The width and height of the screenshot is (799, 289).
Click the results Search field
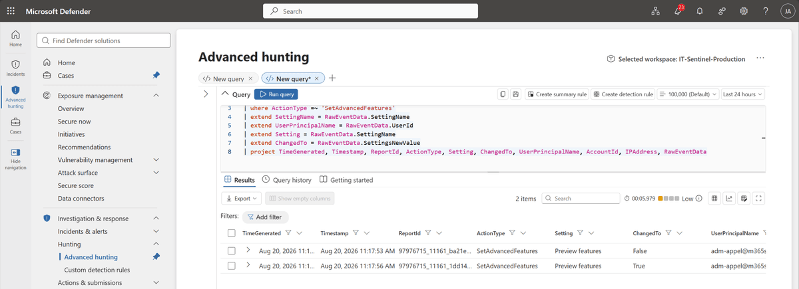point(581,198)
